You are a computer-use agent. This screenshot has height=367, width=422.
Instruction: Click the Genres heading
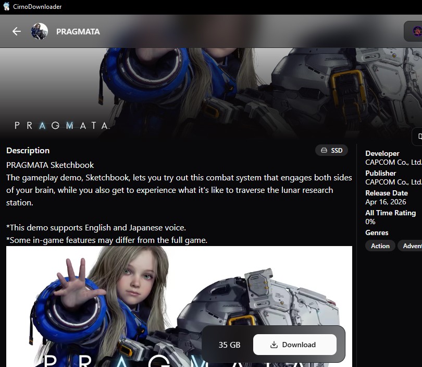[x=377, y=233]
